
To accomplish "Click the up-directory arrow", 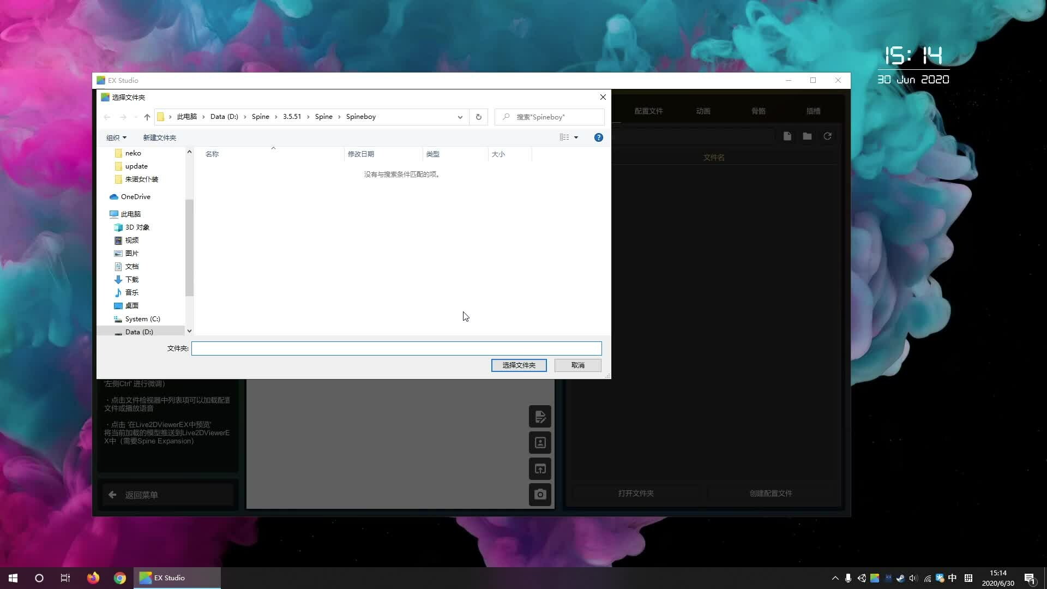I will [147, 117].
